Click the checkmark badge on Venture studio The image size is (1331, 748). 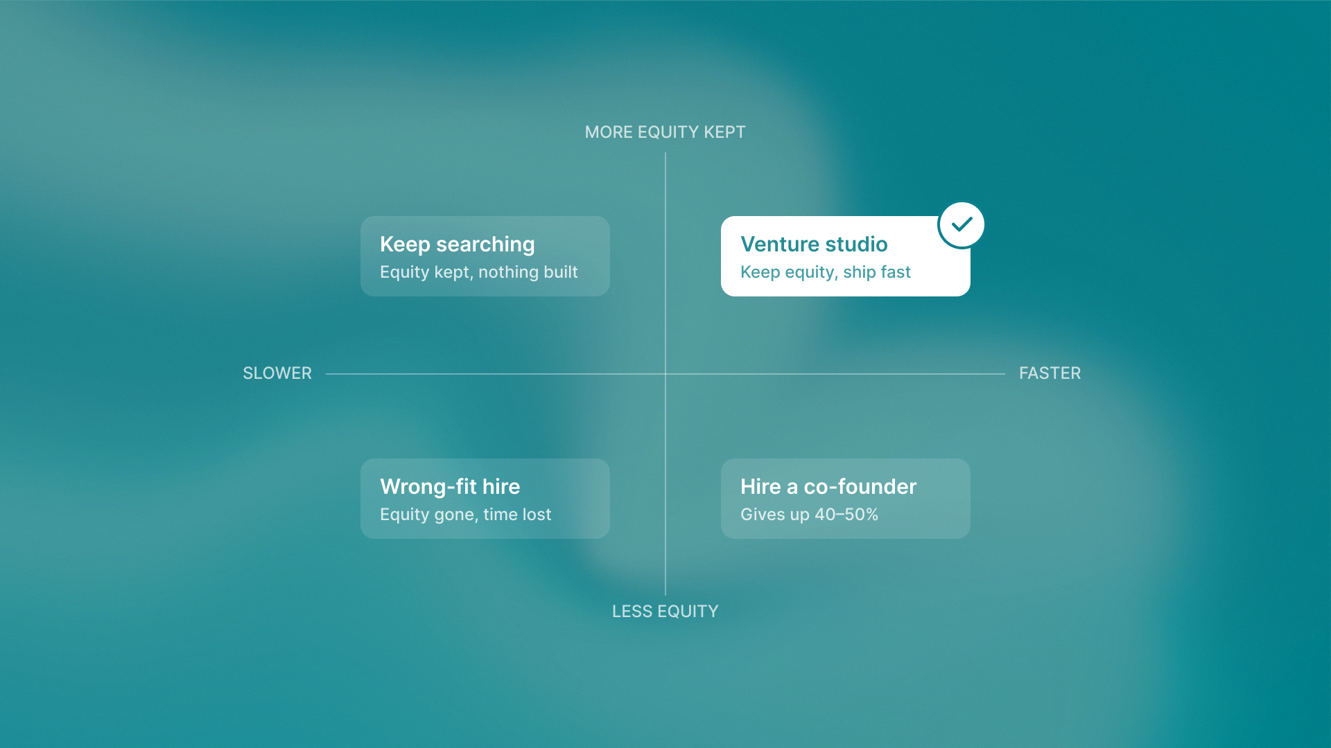coord(961,225)
